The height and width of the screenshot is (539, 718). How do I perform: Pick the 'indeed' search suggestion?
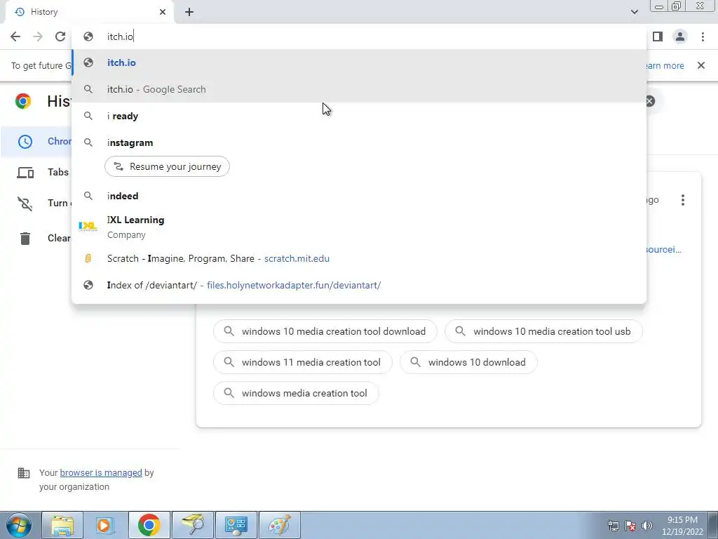[359, 196]
